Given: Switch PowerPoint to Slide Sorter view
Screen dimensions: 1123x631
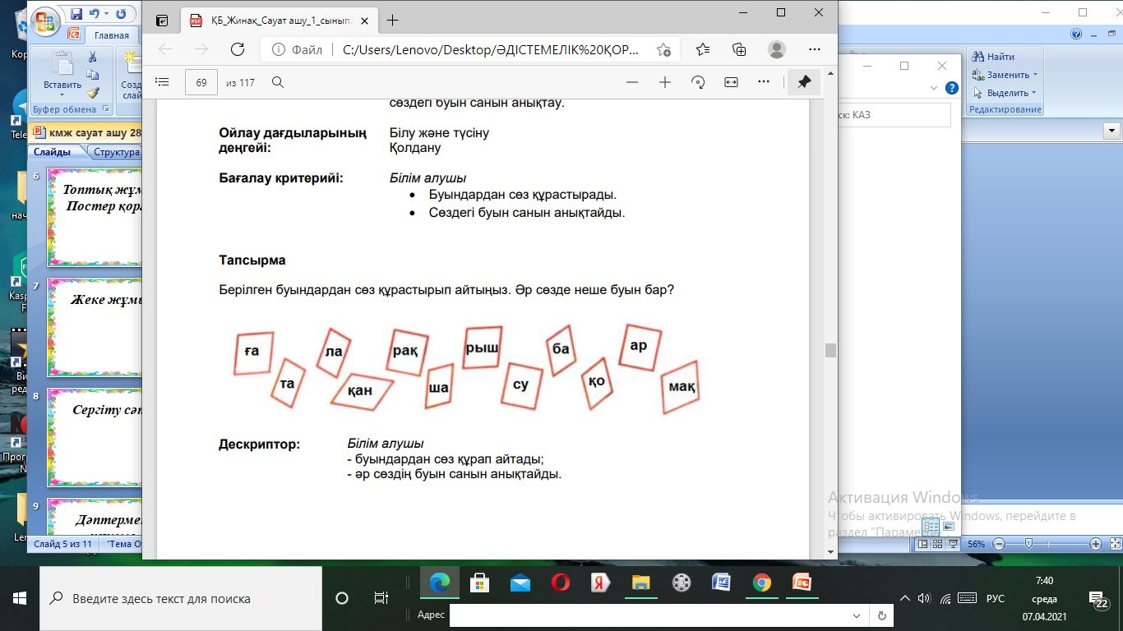Looking at the screenshot, I should point(936,544).
